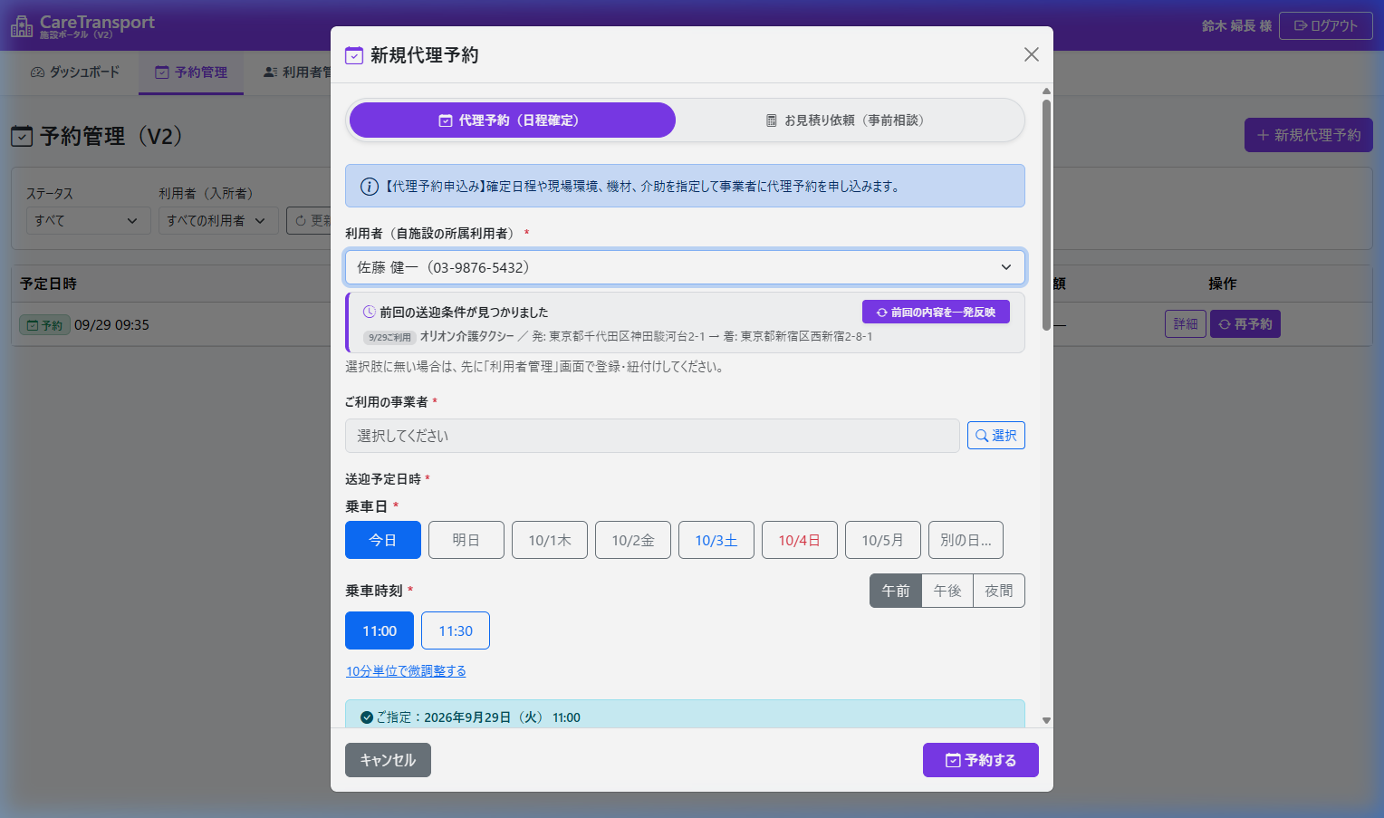
Task: Click the calendar icon beside 予約管理（V2） heading
Action: (22, 136)
